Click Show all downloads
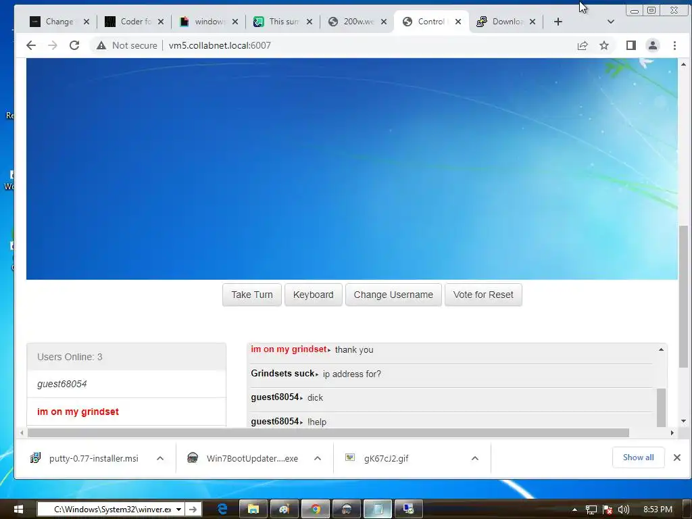 [x=638, y=458]
